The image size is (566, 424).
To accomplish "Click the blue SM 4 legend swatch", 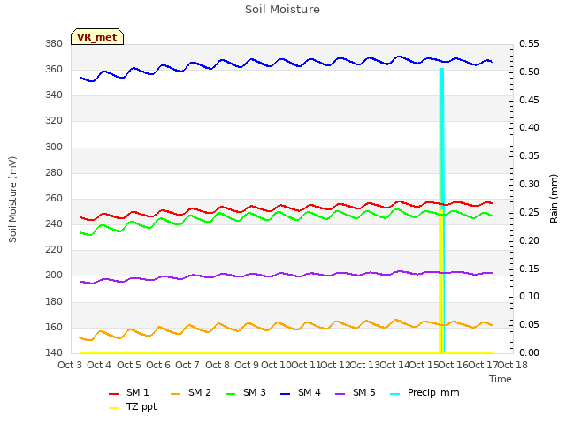I will pos(285,394).
